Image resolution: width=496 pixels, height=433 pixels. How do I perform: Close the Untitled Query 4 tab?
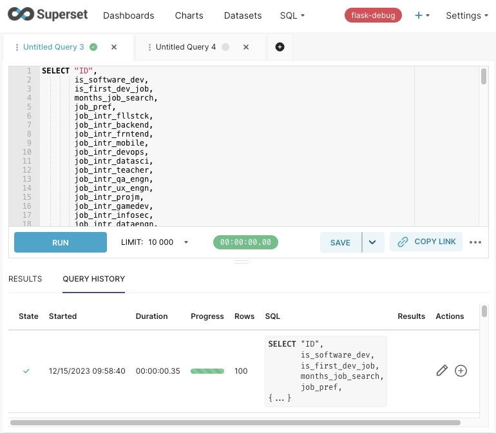[x=245, y=47]
